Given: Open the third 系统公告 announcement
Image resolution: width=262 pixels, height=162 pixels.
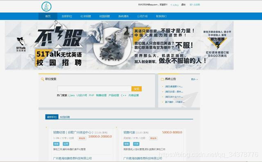Looking at the screenshot, I should coord(174,97).
